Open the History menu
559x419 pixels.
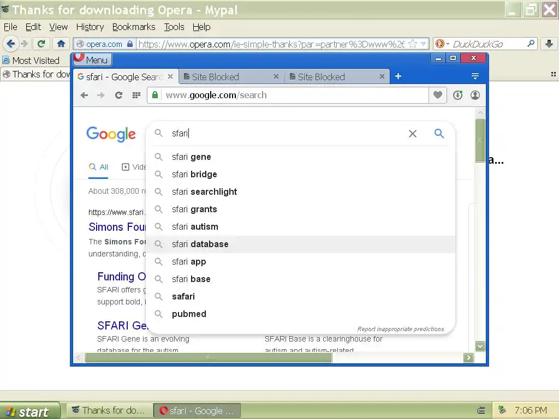coord(90,27)
